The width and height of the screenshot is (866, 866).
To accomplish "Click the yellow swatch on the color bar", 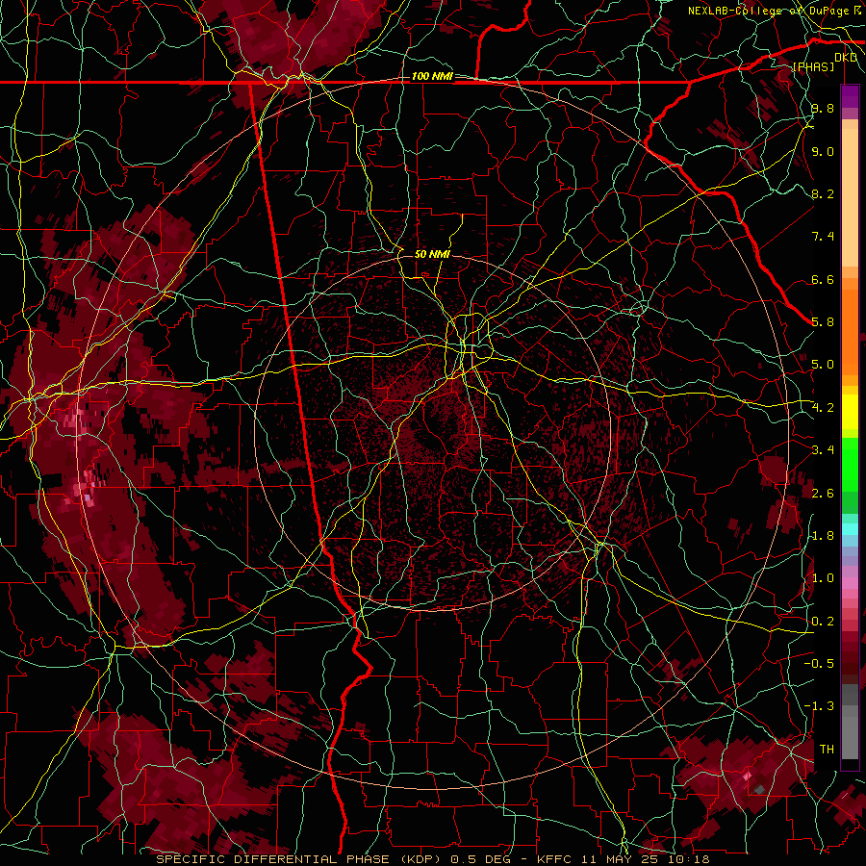I will (850, 412).
